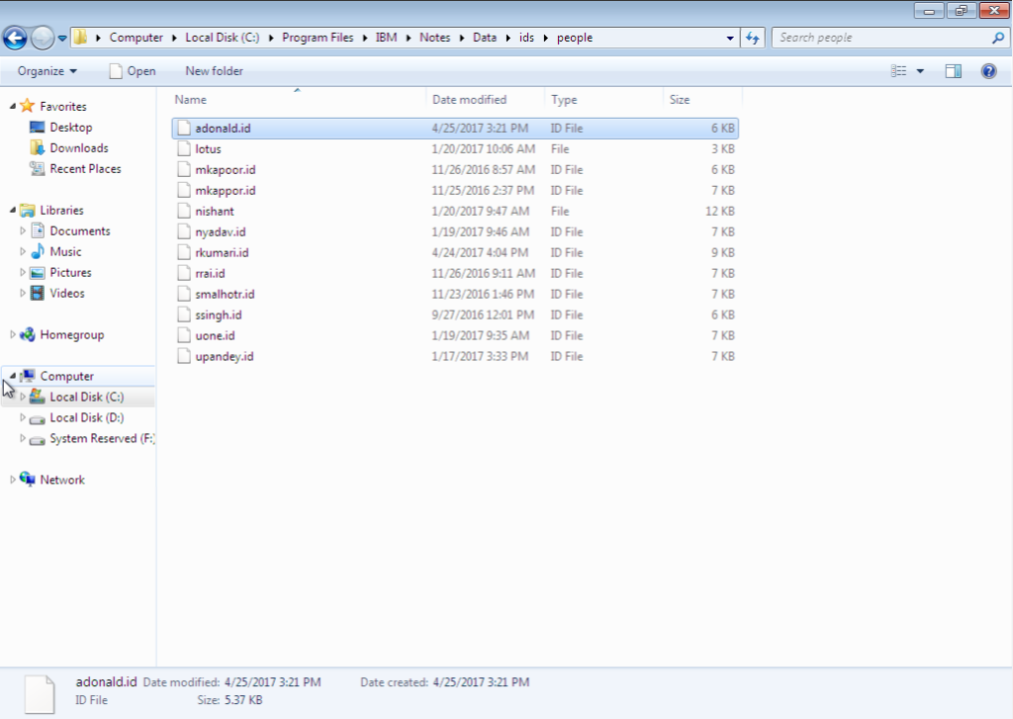Viewport: 1013px width, 719px height.
Task: Click New folder button
Action: pyautogui.click(x=215, y=71)
